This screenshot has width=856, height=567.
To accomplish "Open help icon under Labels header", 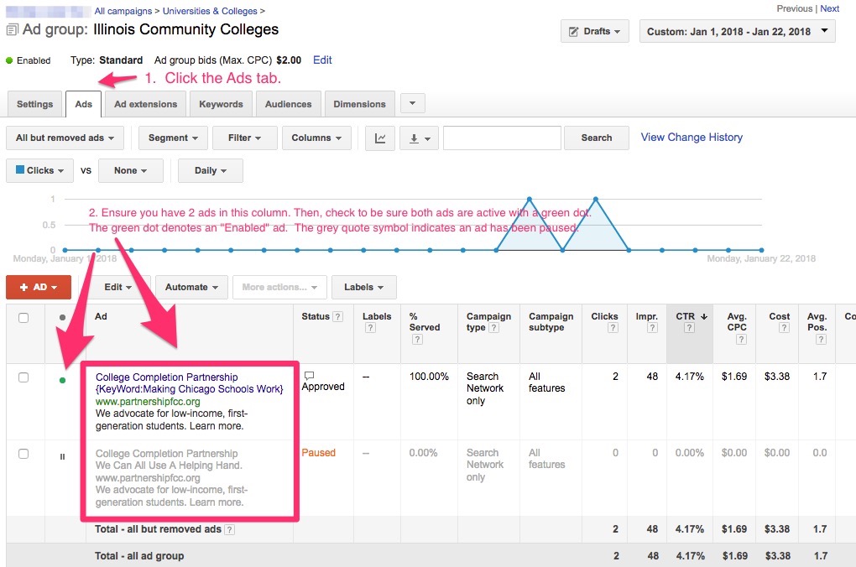I will coord(370,327).
